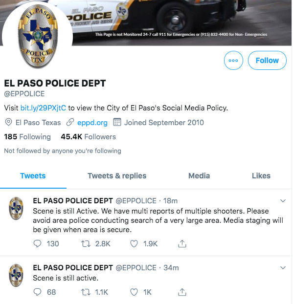Reply to the multiple shooters tweet
This screenshot has height=304, width=293.
37,244
